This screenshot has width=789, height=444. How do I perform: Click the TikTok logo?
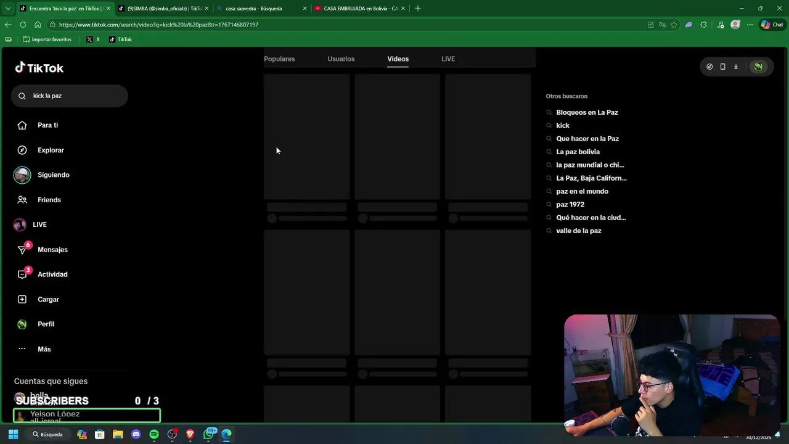click(x=39, y=68)
